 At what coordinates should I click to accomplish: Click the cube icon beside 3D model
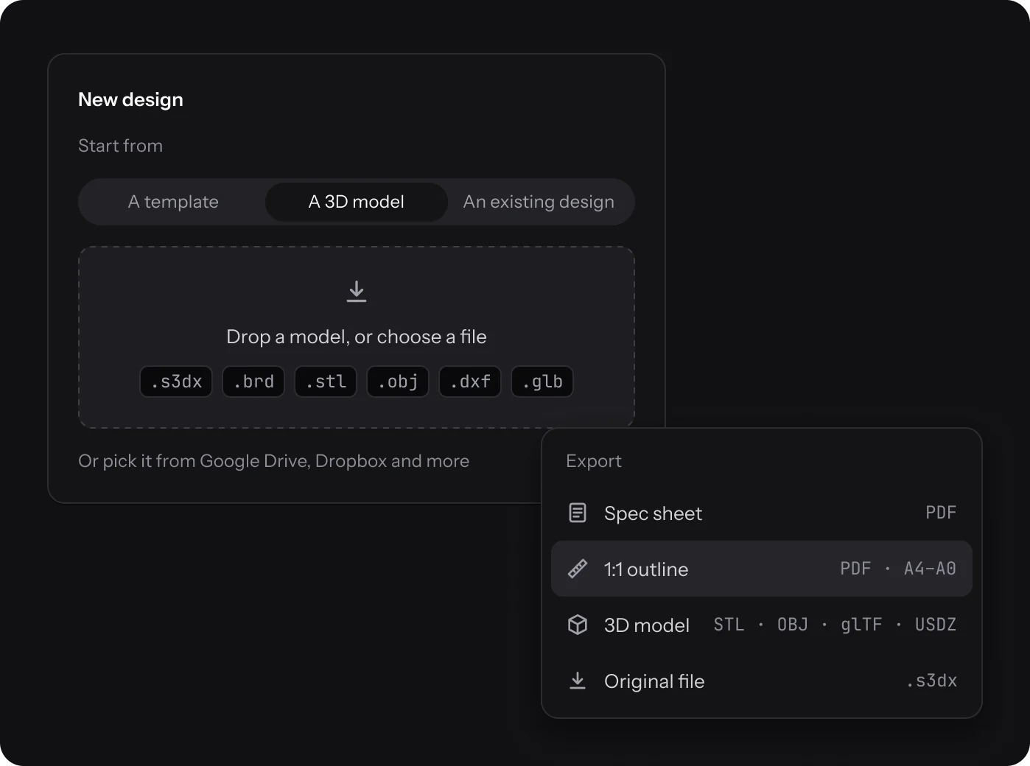pyautogui.click(x=578, y=625)
